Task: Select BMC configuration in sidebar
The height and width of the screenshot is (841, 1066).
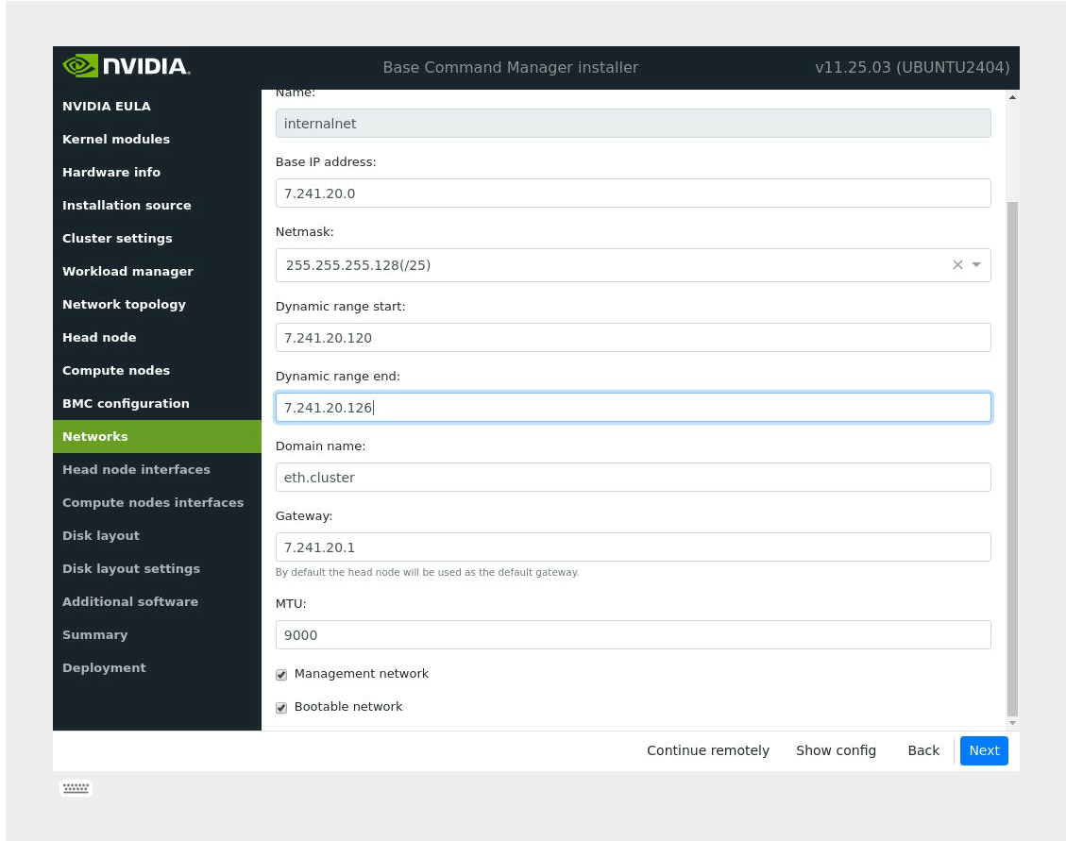Action: tap(126, 403)
